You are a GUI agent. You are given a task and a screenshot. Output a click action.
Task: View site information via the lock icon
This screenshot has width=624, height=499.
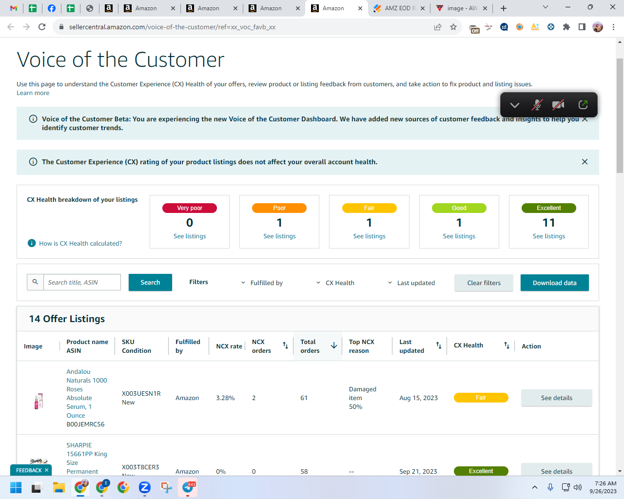coord(61,27)
